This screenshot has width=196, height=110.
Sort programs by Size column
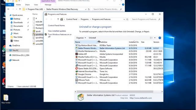146,42
